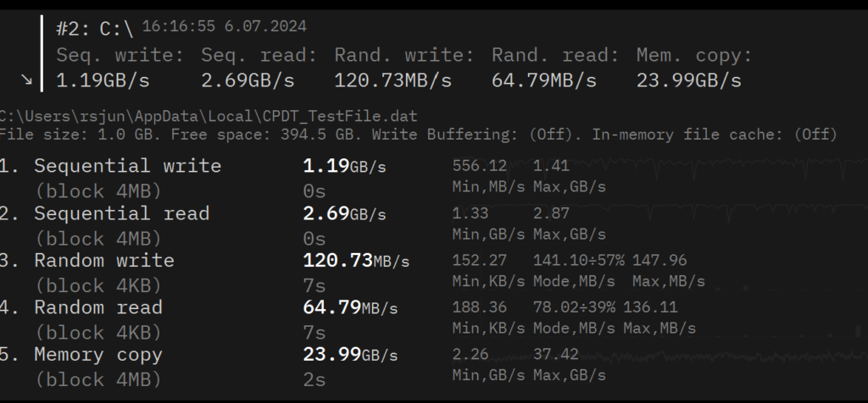Click the Mem. copy 23.99GB/s summary value
The image size is (868, 403).
(688, 80)
